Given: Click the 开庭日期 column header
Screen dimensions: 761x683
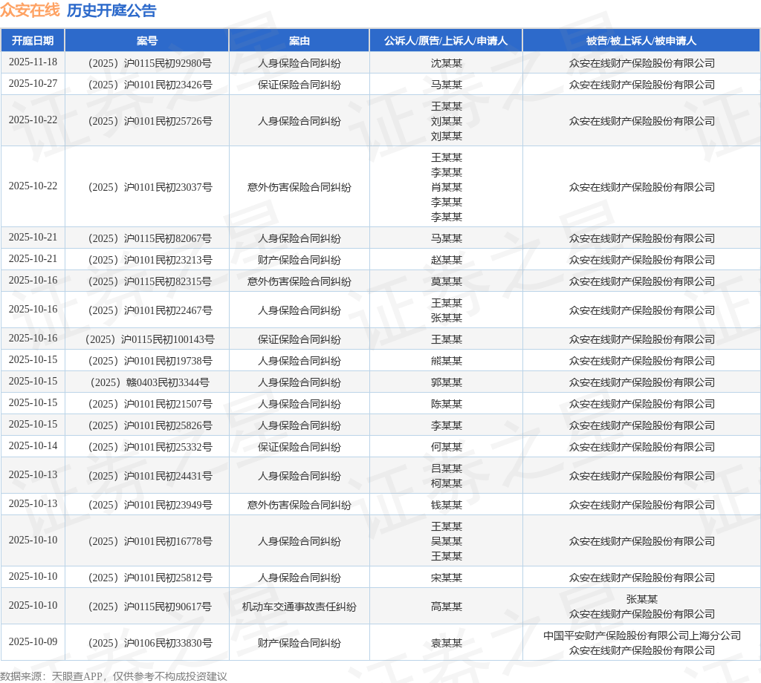Looking at the screenshot, I should [33, 41].
